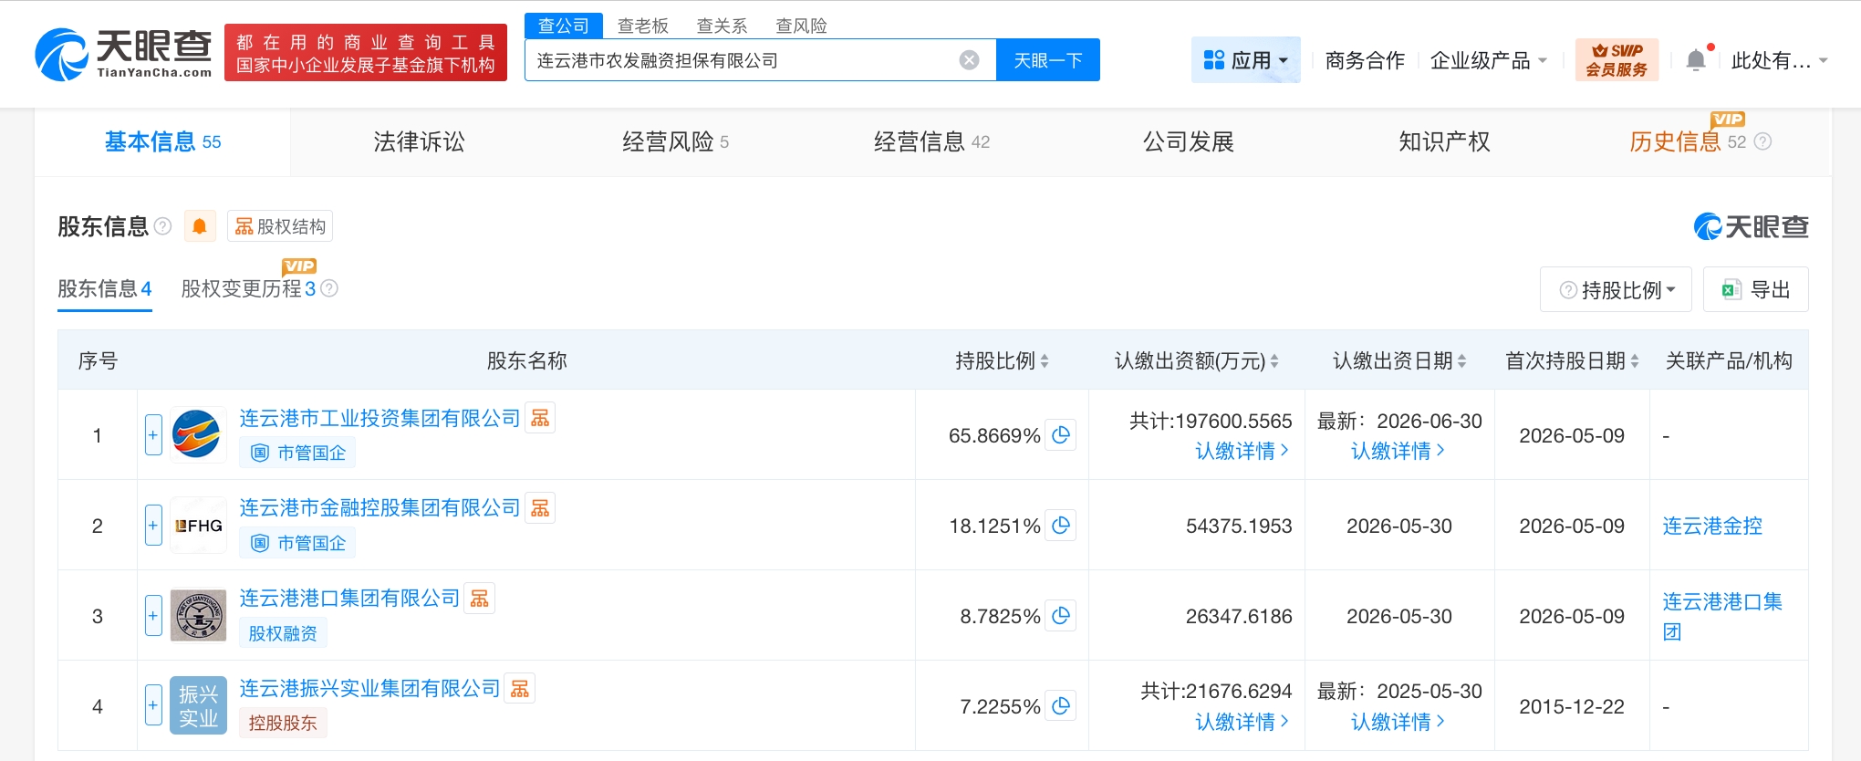Image resolution: width=1861 pixels, height=761 pixels.
Task: Expand row 2 shareholder details
Action: [153, 525]
